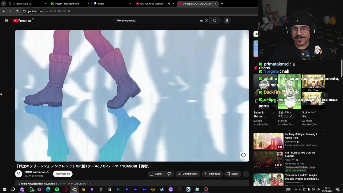Open WhatsApp from the taskbar

pos(31,190)
